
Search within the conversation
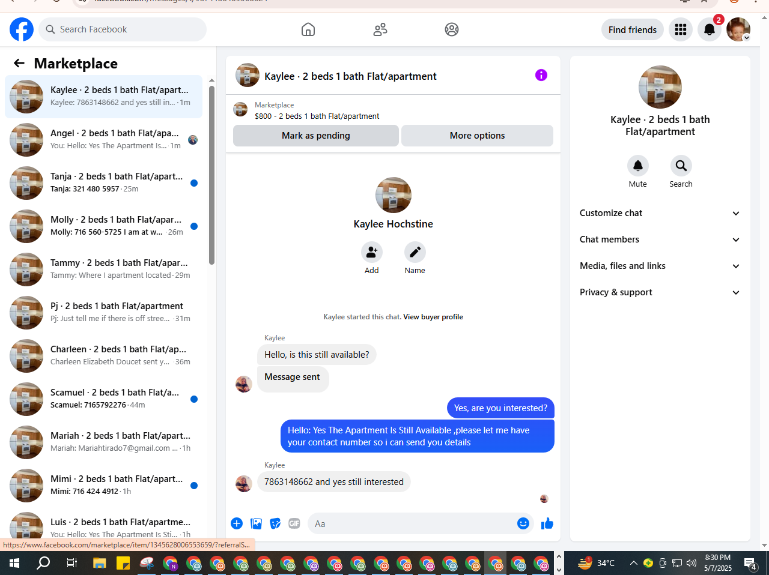(x=681, y=166)
